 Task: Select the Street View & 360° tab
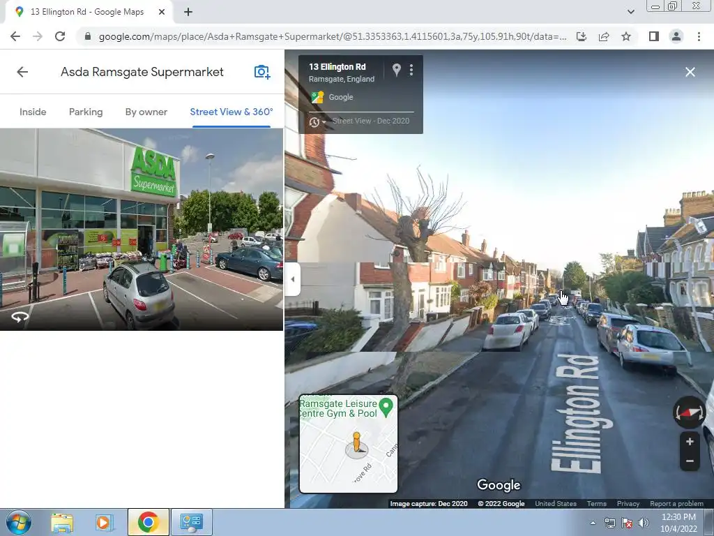(231, 112)
